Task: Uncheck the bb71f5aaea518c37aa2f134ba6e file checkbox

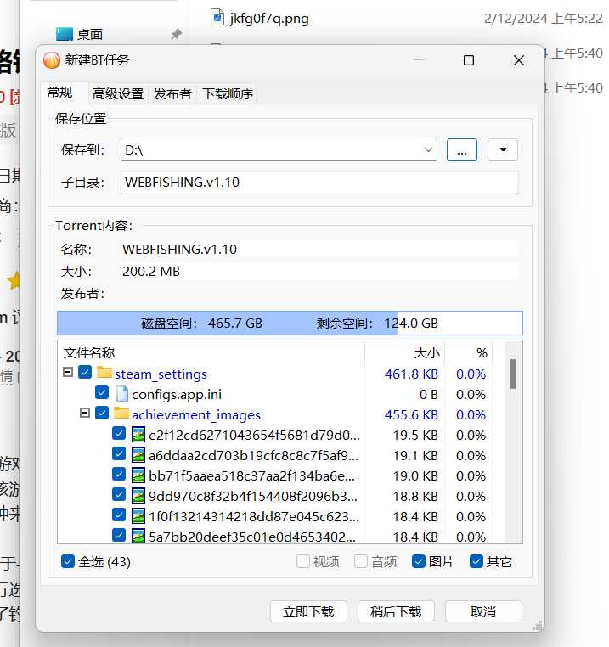Action: click(x=119, y=474)
